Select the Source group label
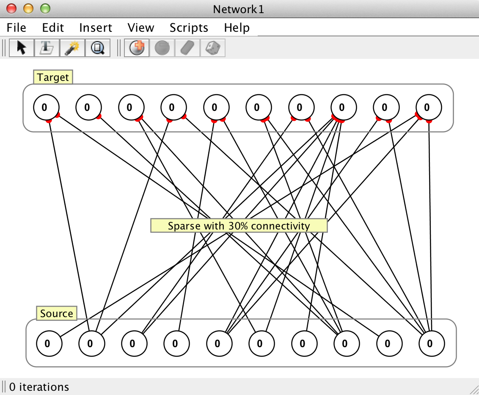Screen dimensions: 479x395 pos(56,314)
